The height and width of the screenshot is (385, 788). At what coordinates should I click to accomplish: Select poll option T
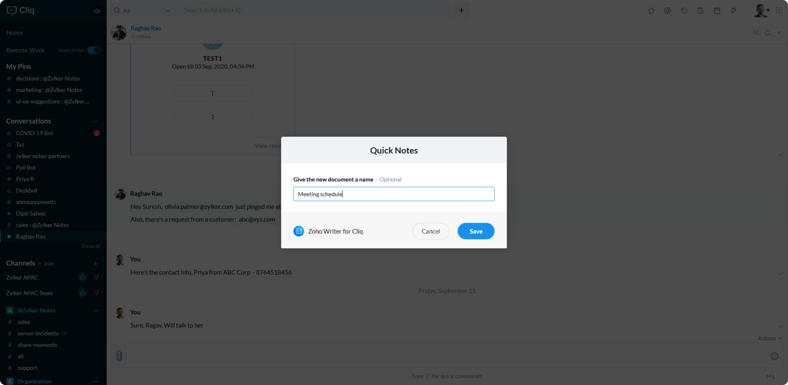coord(213,93)
